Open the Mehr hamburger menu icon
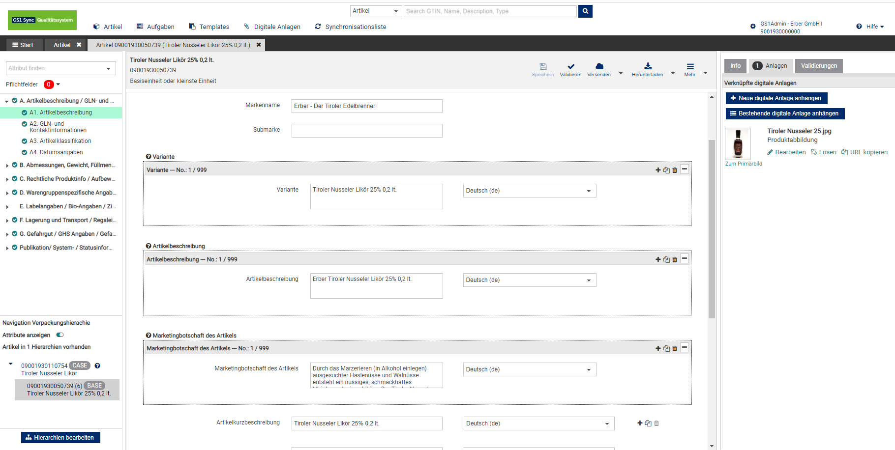 pos(690,66)
